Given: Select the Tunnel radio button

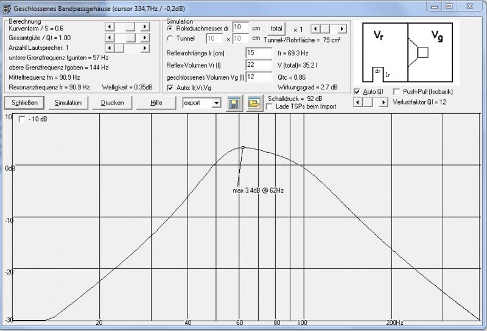Looking at the screenshot, I should click(x=170, y=39).
